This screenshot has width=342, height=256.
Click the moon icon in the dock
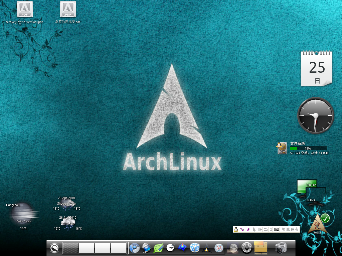point(232,248)
